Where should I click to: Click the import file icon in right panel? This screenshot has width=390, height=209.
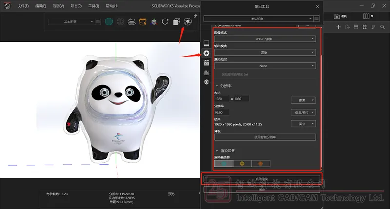[348, 27]
